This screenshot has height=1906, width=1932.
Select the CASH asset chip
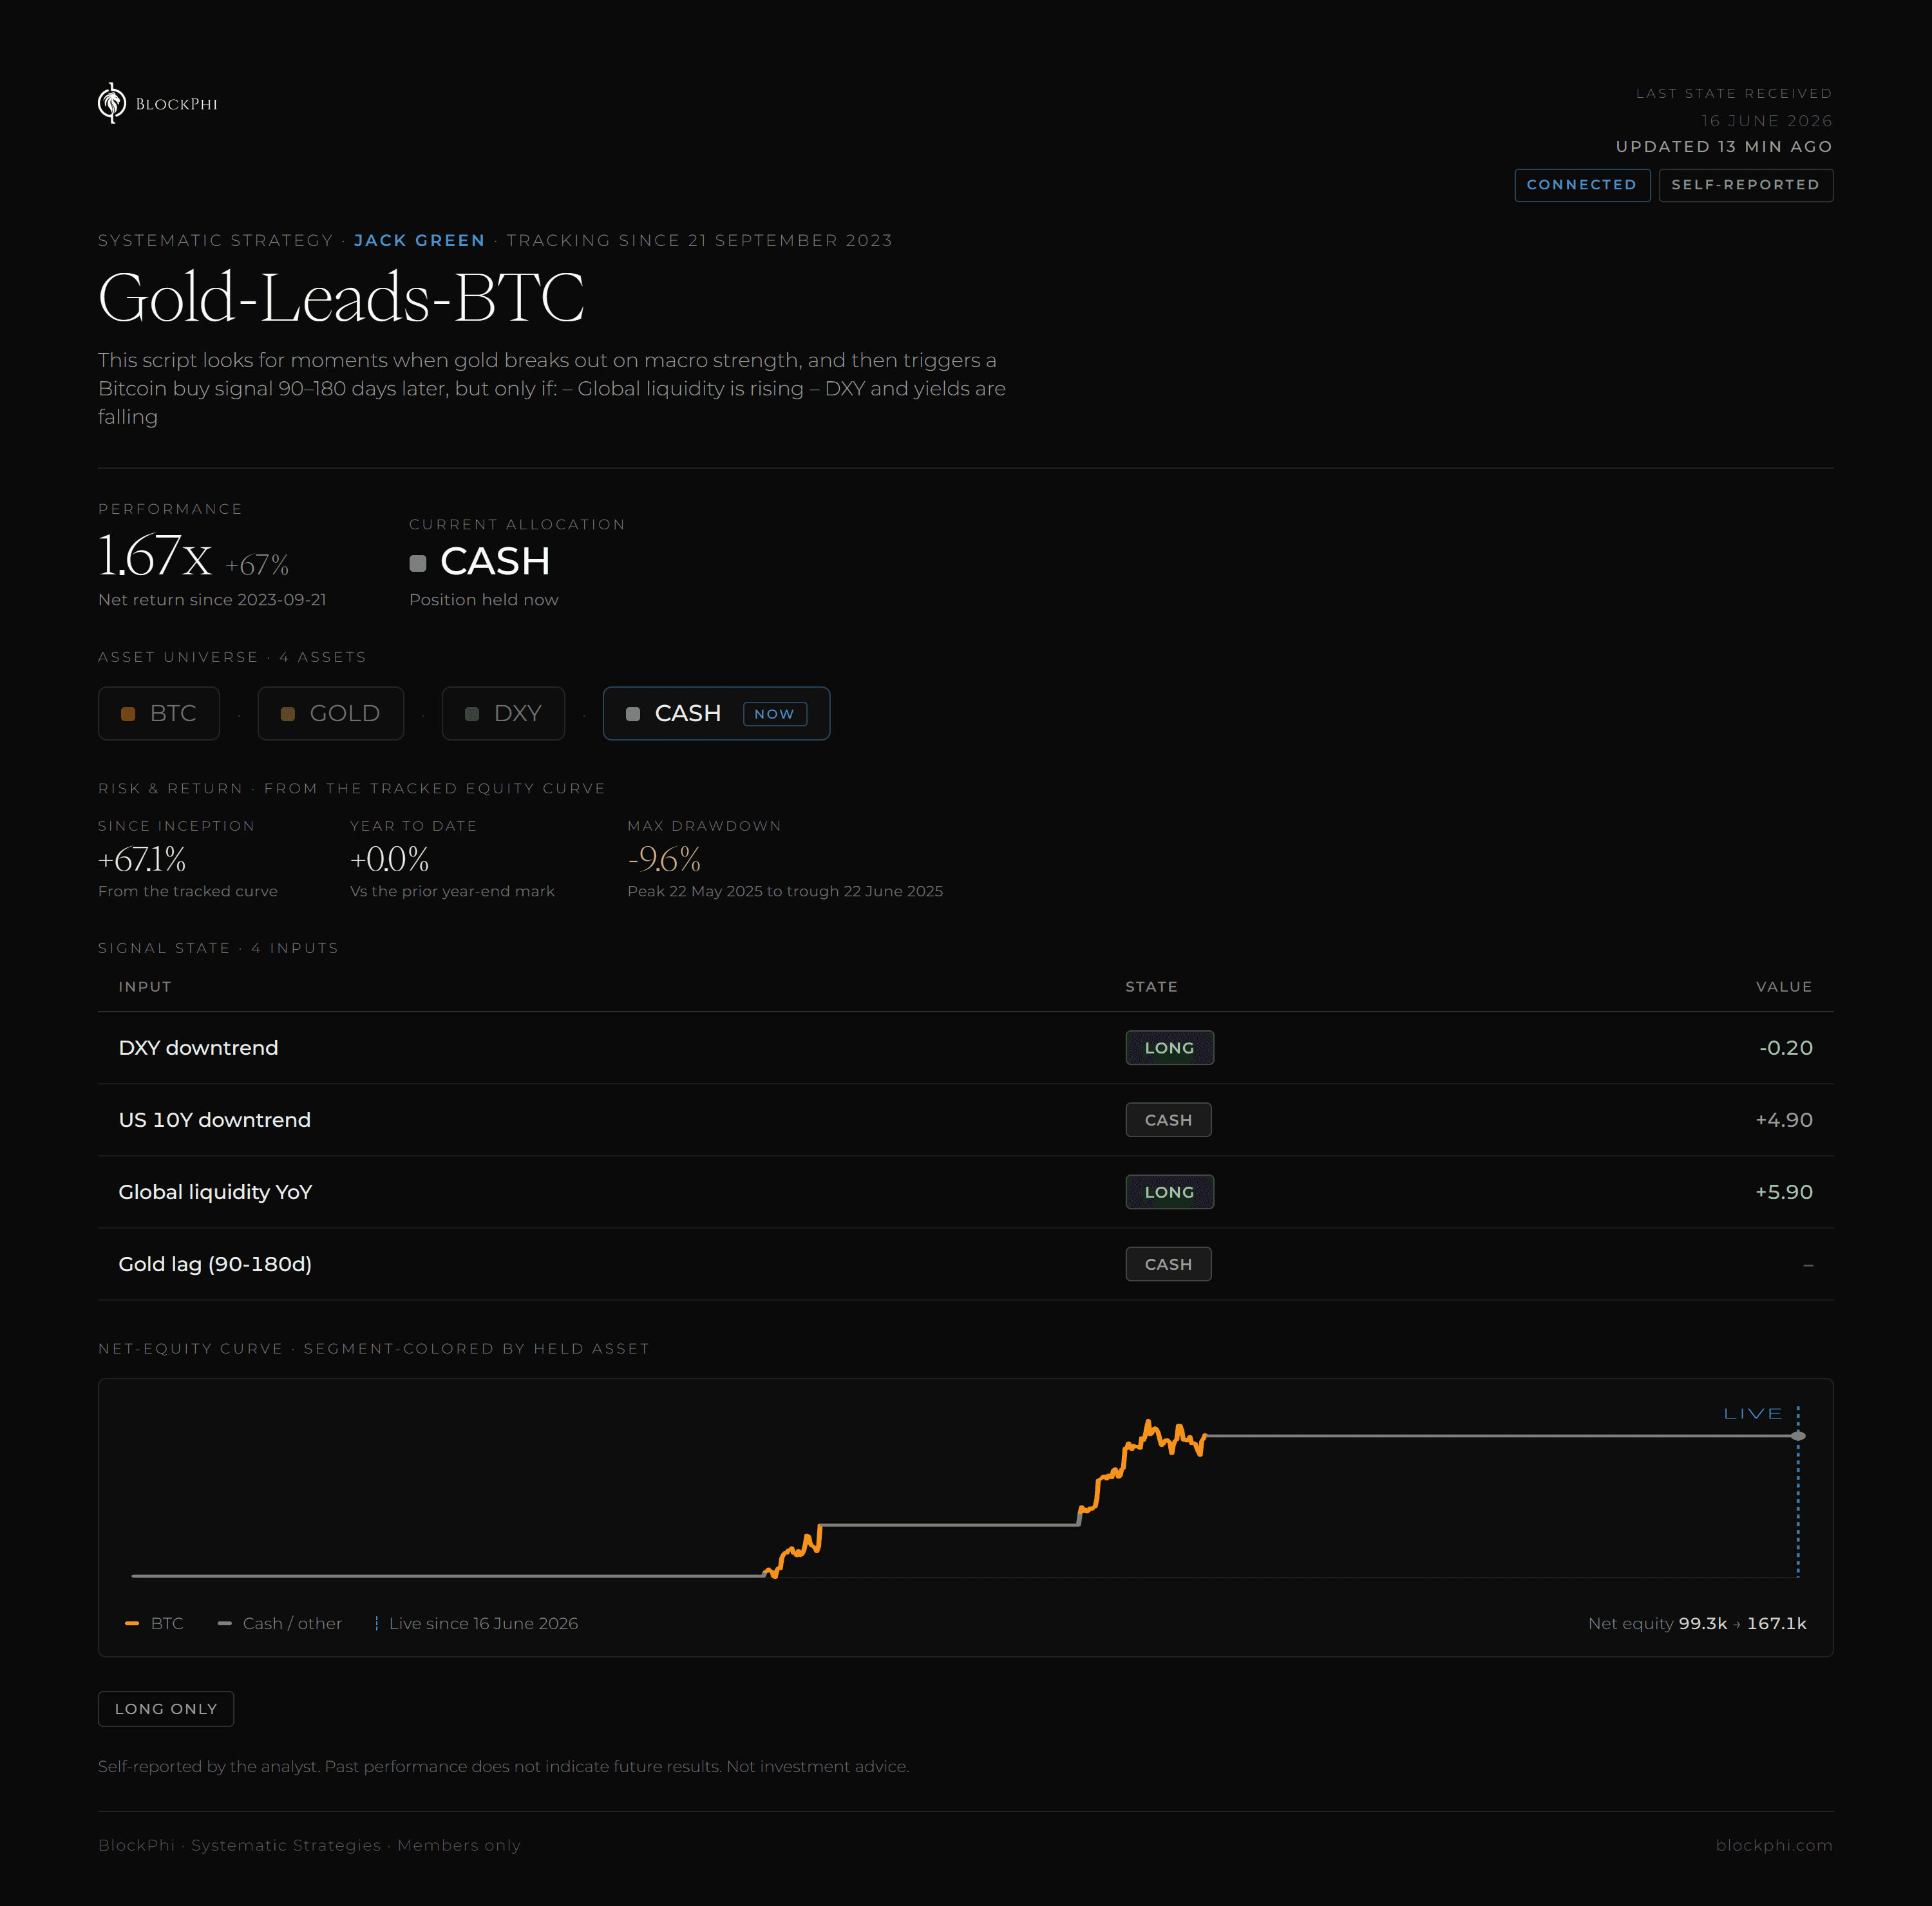[x=716, y=713]
